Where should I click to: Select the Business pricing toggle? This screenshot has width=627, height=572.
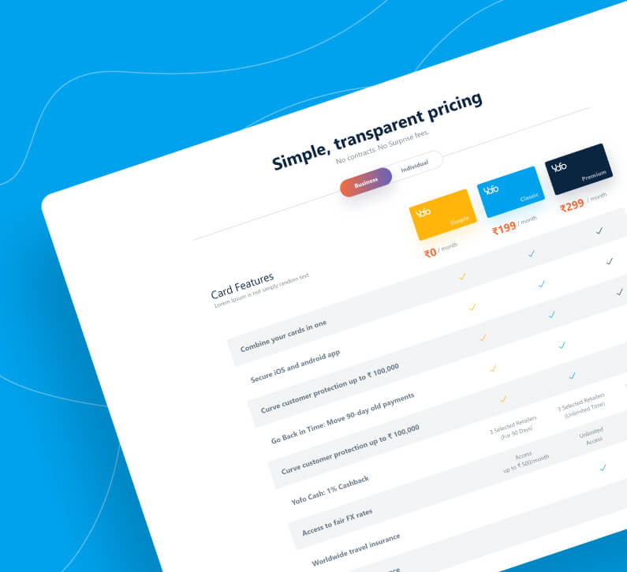tap(366, 182)
